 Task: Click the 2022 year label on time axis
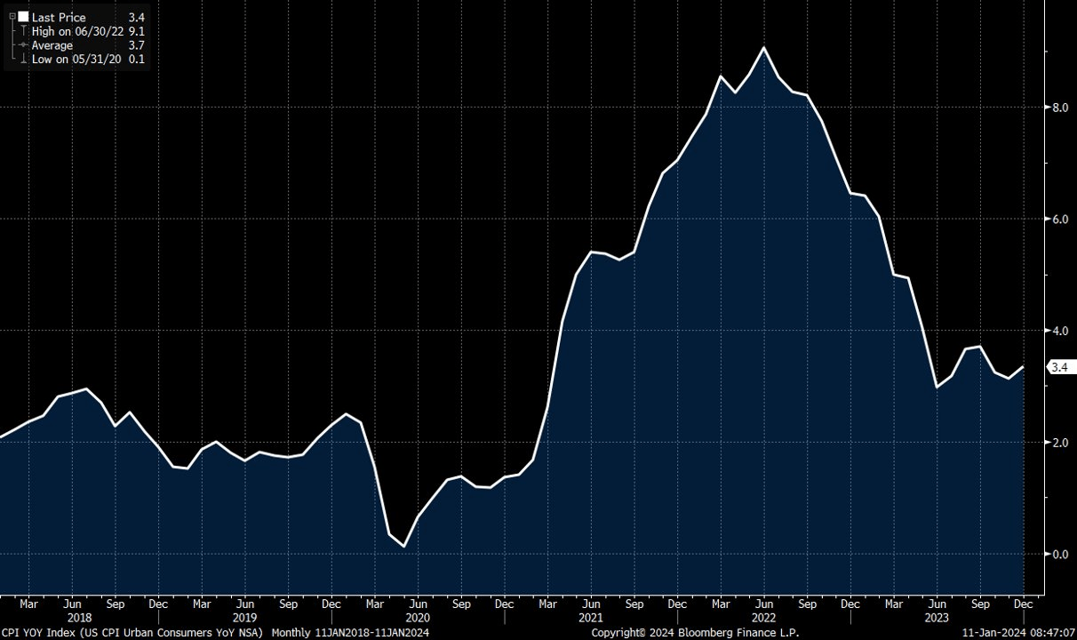tap(764, 615)
